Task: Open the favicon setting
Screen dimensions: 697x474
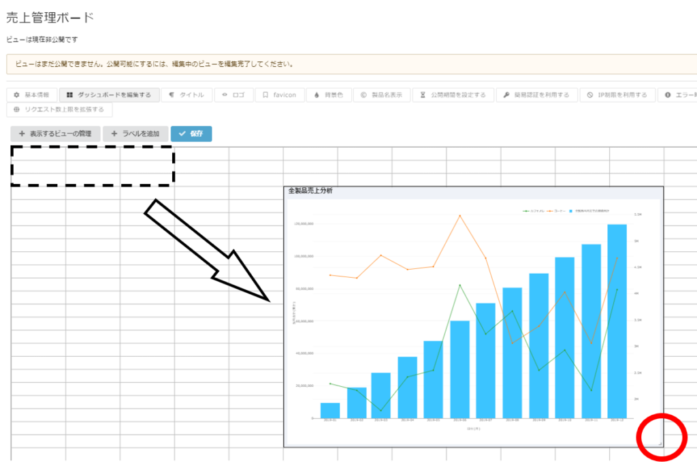Action: click(x=280, y=95)
